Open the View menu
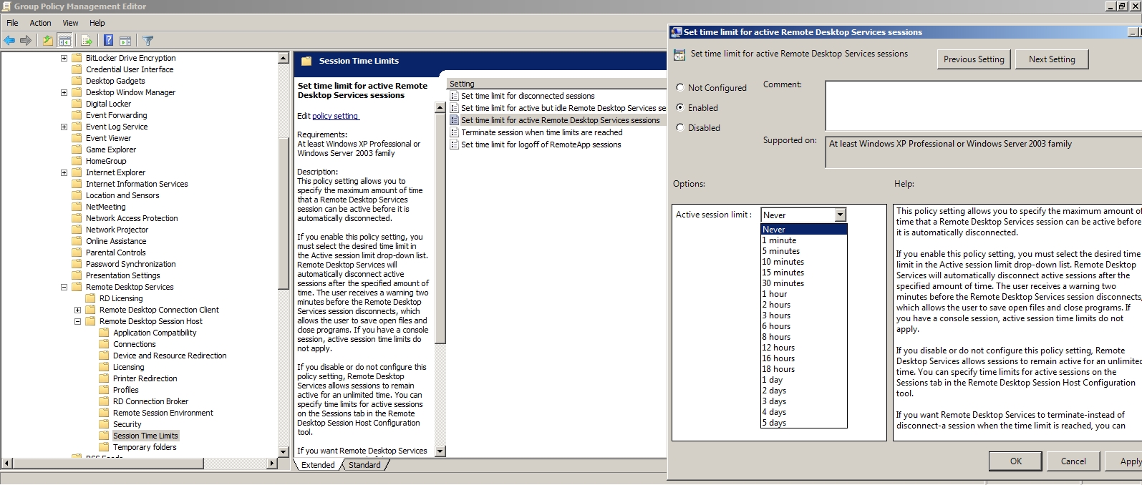Image resolution: width=1142 pixels, height=485 pixels. [x=70, y=23]
